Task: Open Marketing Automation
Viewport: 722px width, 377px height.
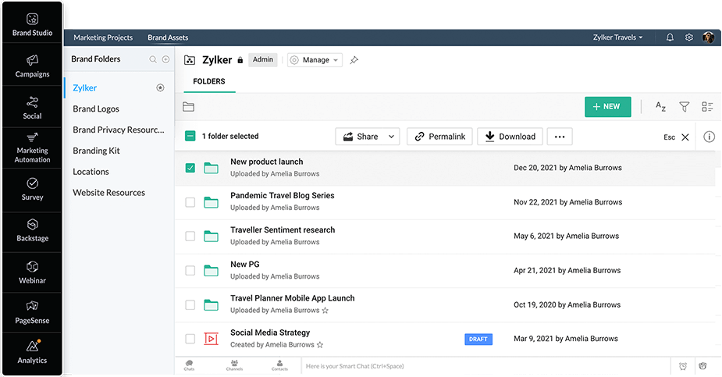Action: (x=32, y=148)
